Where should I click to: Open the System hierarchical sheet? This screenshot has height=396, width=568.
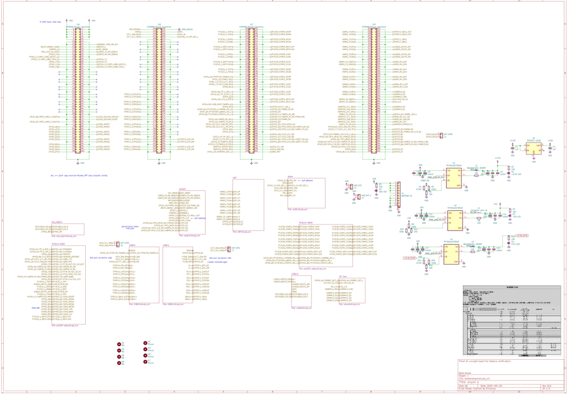coord(192,212)
